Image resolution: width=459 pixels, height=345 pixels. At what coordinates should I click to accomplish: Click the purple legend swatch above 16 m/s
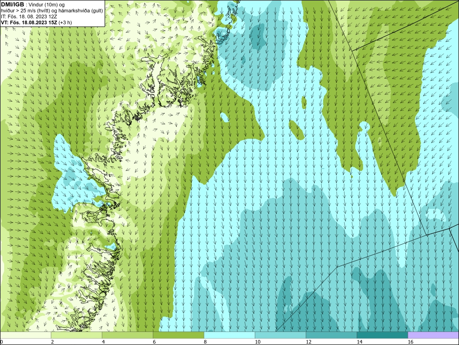(x=433, y=335)
